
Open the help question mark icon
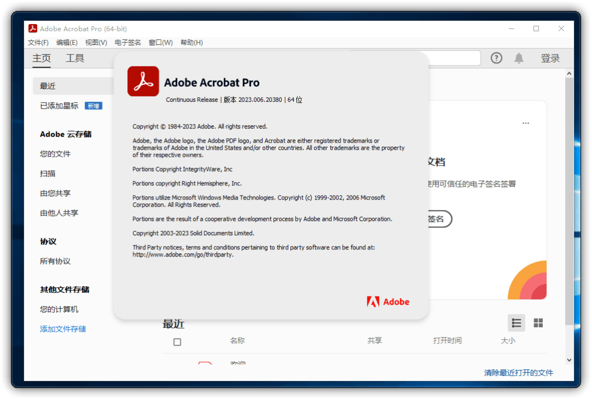(x=496, y=58)
